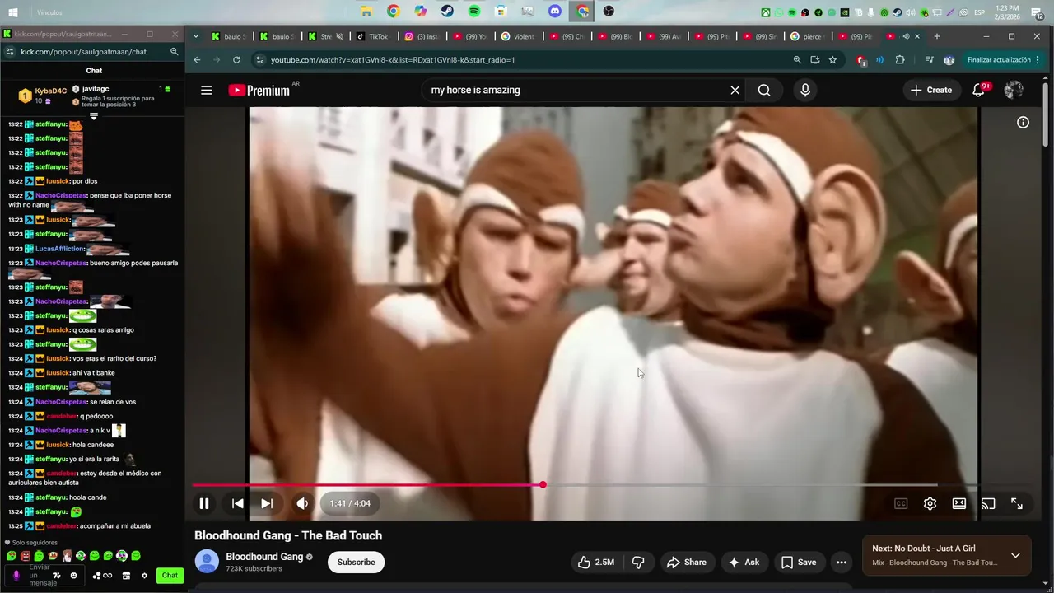This screenshot has height=593, width=1054.
Task: Switch to theater mode view
Action: pos(959,503)
